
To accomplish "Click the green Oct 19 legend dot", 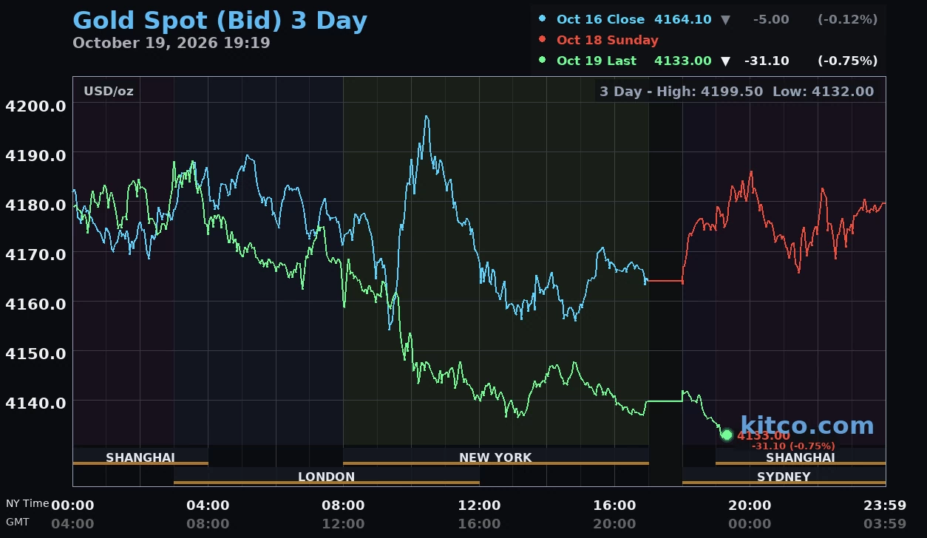I will [x=543, y=61].
